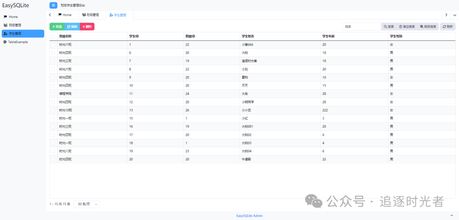
Task: Click the green 新建 (new) button
Action: (57, 26)
